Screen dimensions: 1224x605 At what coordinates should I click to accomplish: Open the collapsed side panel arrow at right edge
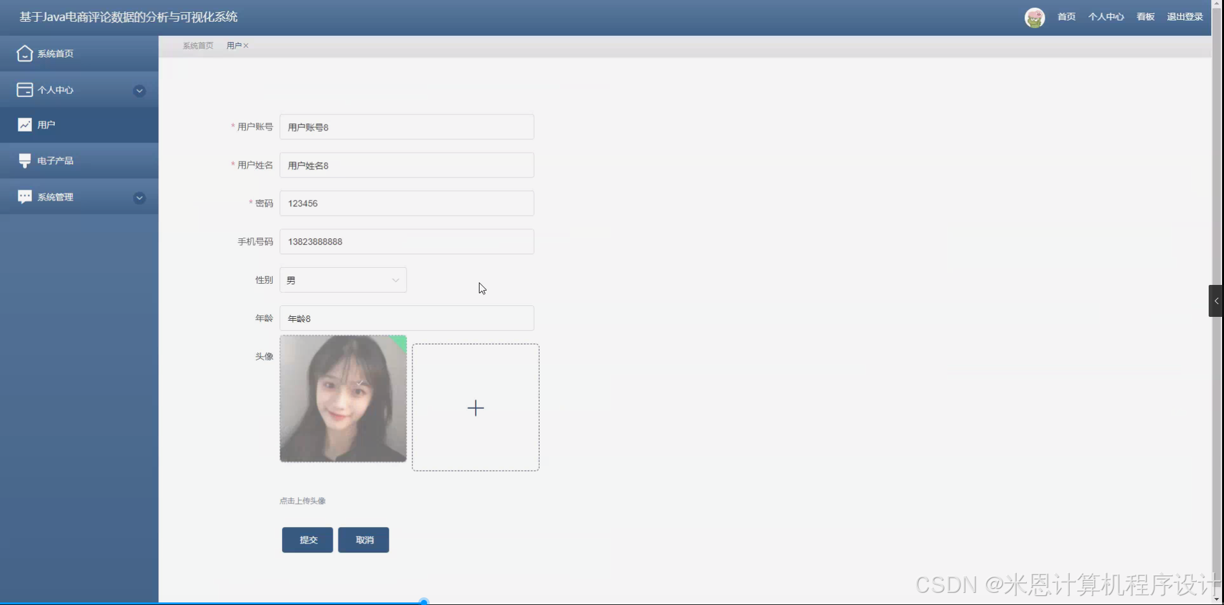coord(1216,301)
